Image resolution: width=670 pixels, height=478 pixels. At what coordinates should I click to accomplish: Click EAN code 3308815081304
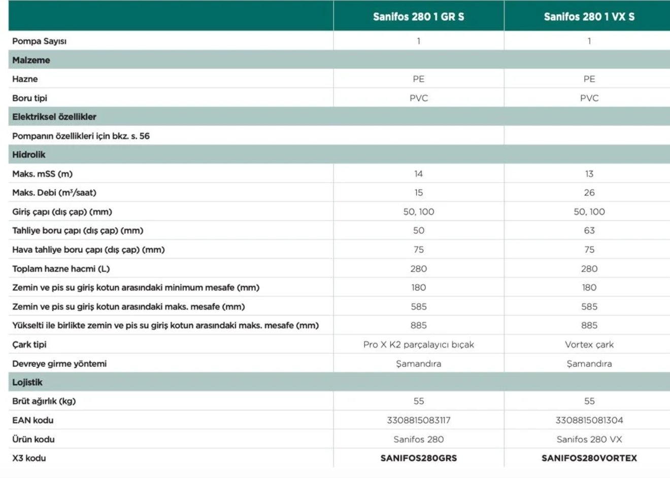tap(589, 420)
